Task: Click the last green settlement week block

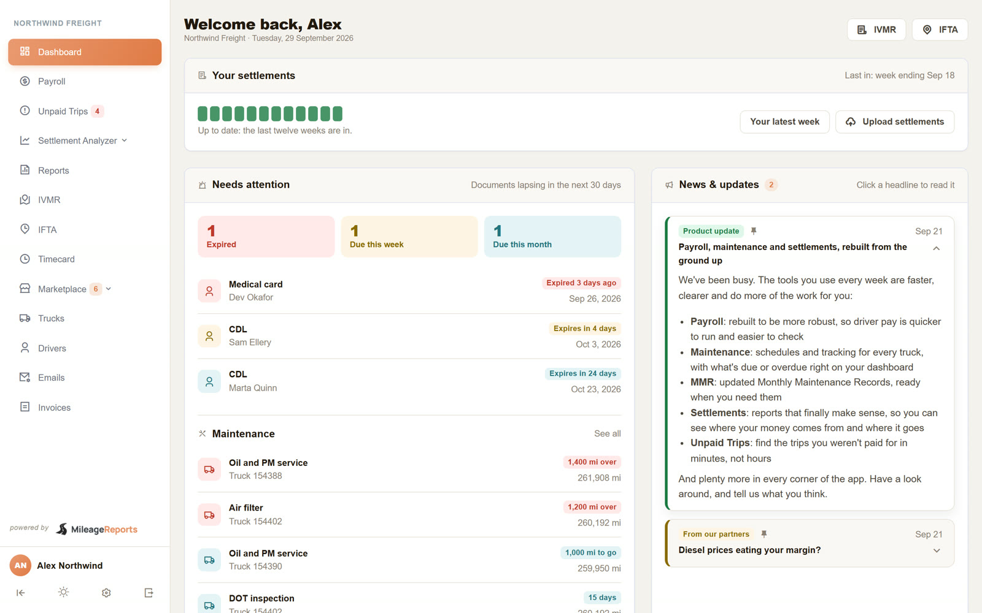Action: [x=338, y=113]
